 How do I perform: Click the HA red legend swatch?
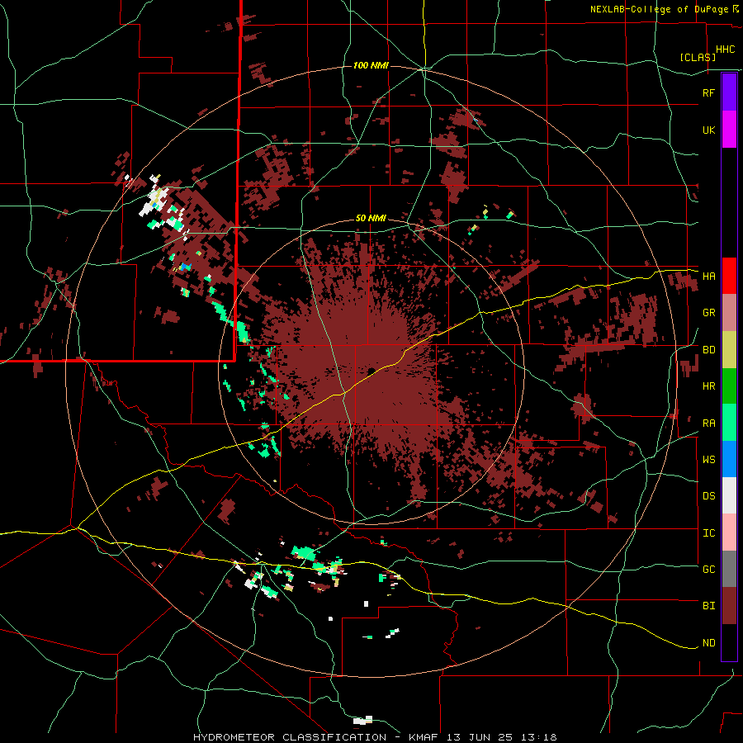729,276
